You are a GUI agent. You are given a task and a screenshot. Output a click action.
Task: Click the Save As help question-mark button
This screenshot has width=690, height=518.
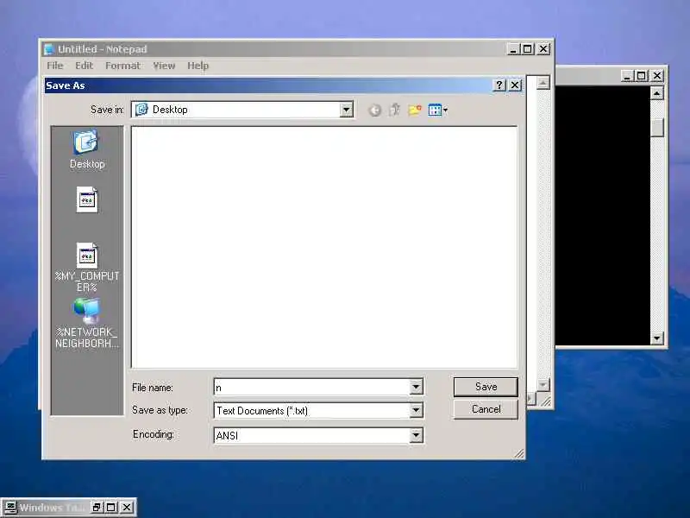(499, 85)
